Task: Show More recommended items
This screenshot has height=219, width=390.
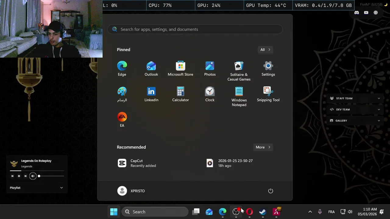Action: tap(263, 147)
